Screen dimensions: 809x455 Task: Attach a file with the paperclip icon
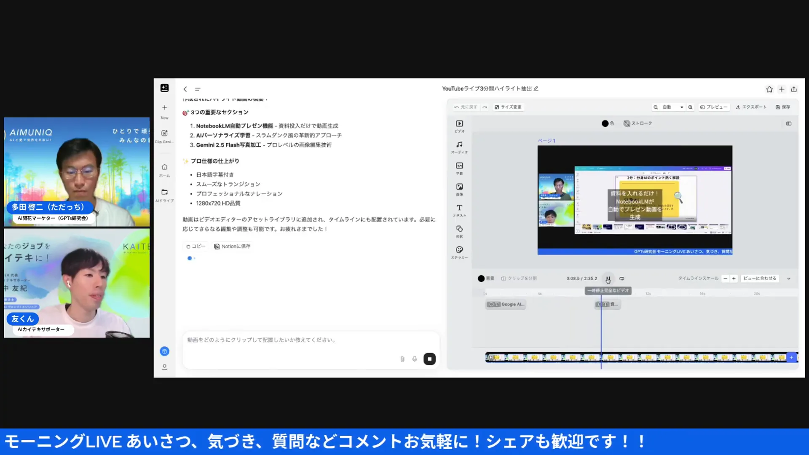[402, 359]
